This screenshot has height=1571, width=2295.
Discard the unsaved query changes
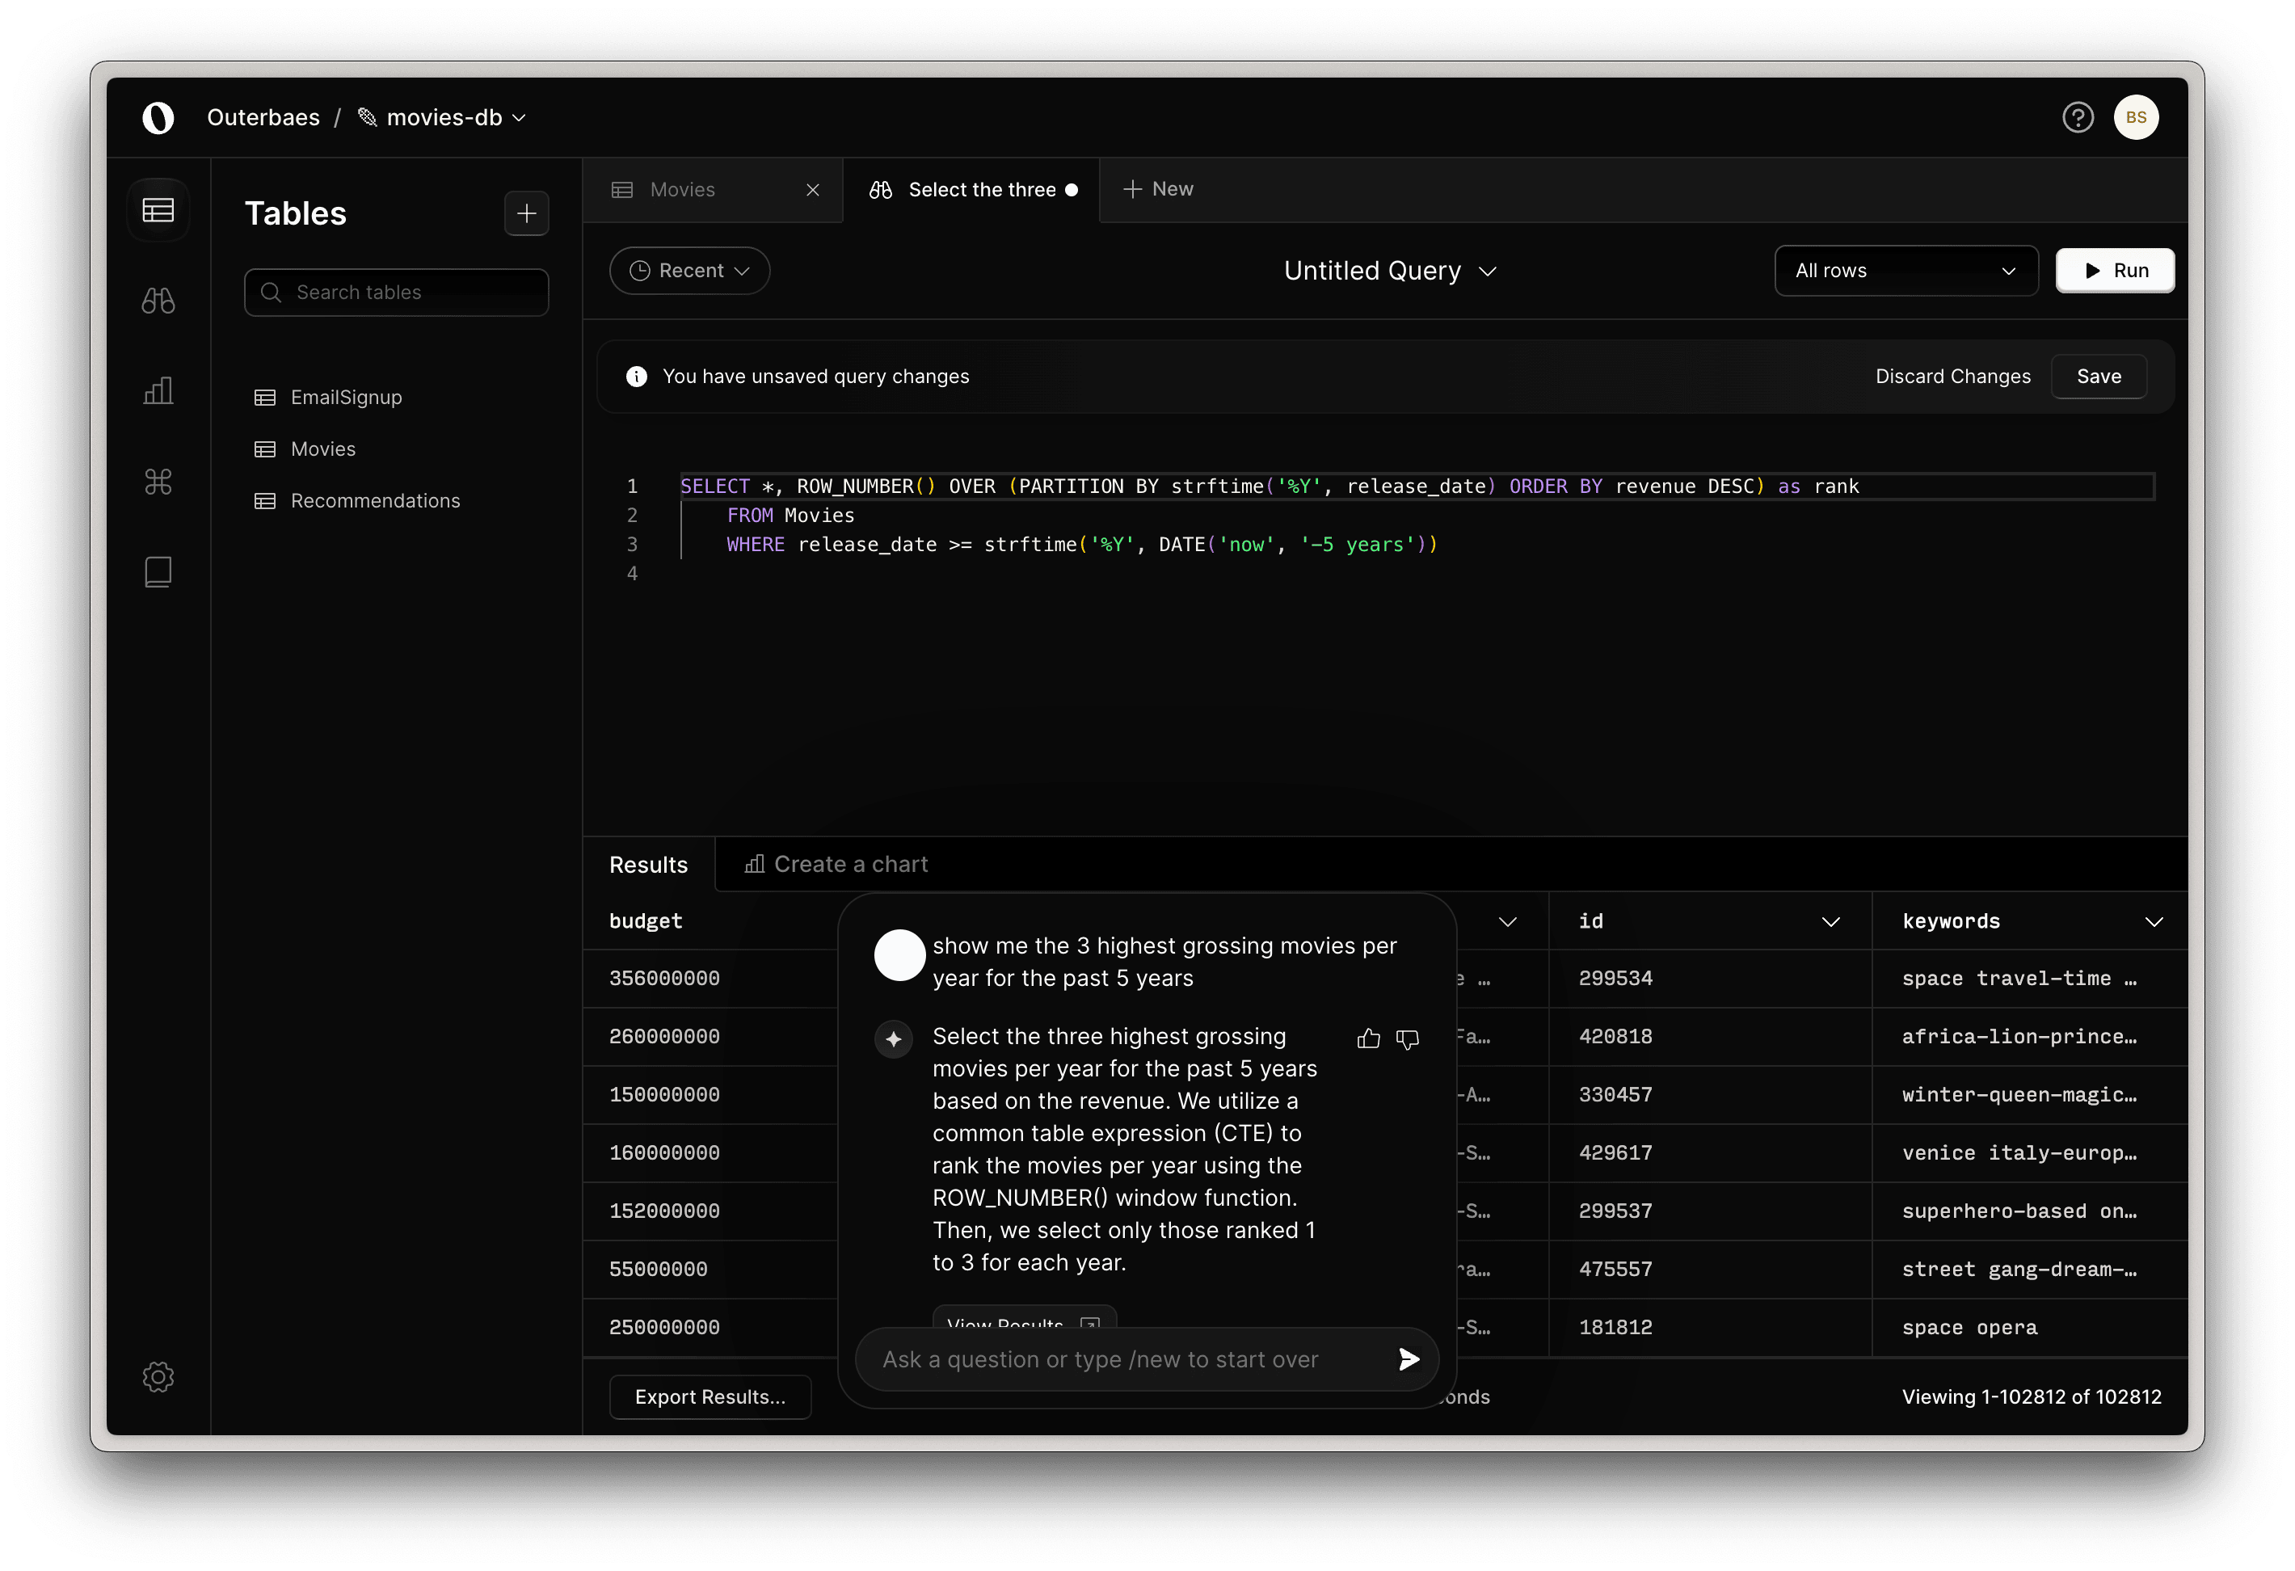pyautogui.click(x=1952, y=377)
